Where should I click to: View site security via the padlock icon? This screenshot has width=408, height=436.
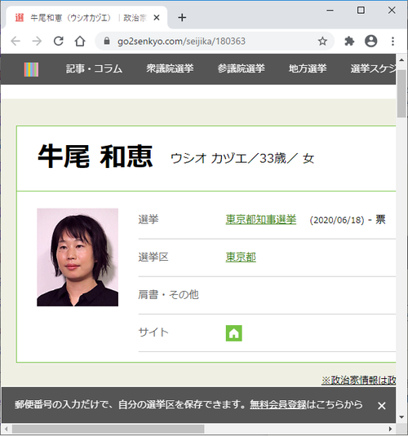pos(107,41)
